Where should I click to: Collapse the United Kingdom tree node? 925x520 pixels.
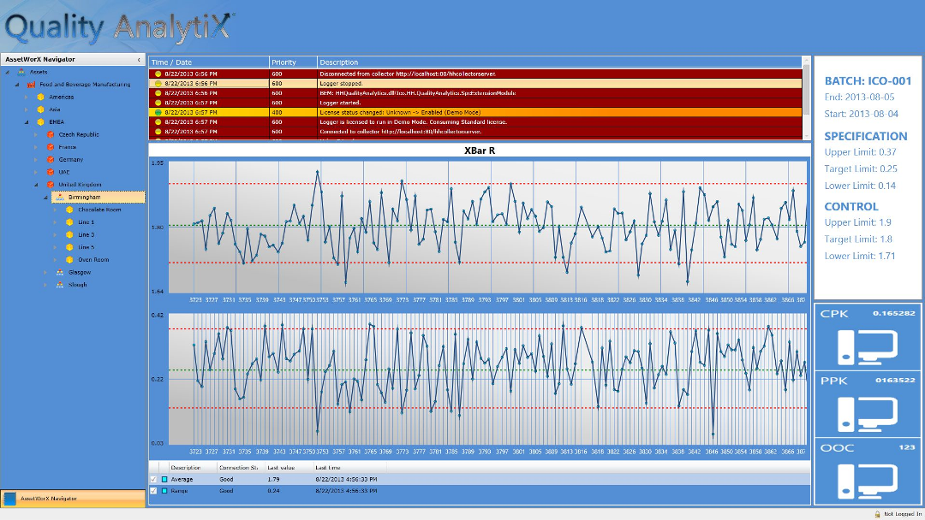point(35,183)
